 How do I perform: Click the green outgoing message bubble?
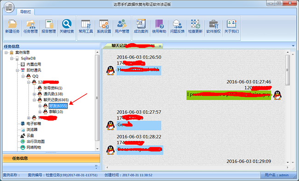pyautogui.click(x=229, y=95)
